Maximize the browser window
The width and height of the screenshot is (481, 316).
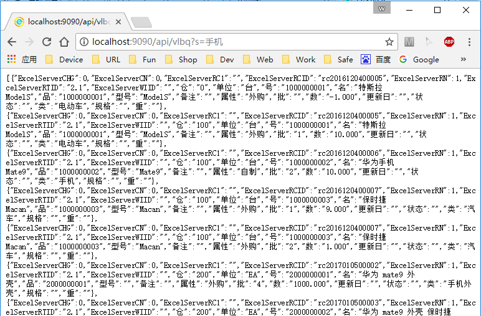click(437, 10)
